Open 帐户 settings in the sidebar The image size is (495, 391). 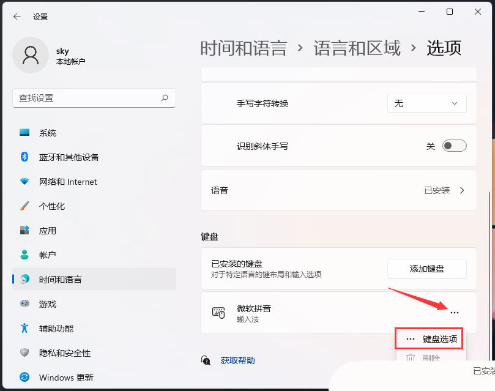(x=48, y=255)
